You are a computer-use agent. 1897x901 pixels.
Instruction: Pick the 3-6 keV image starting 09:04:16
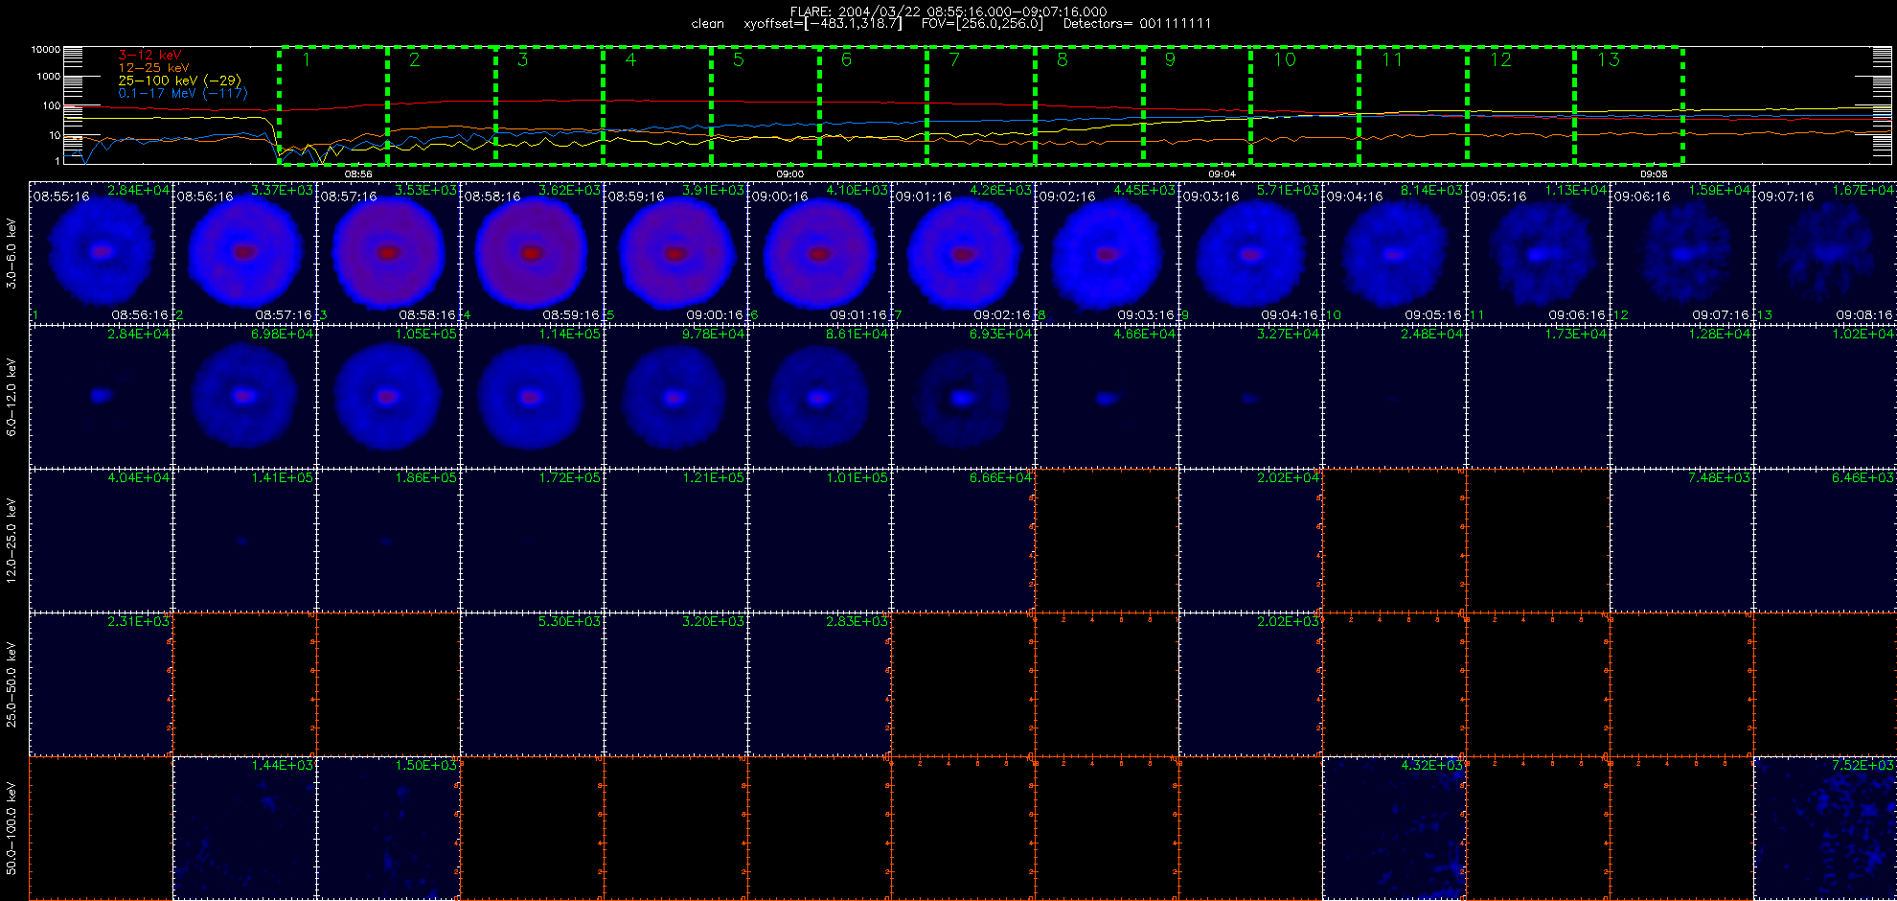[x=1394, y=253]
